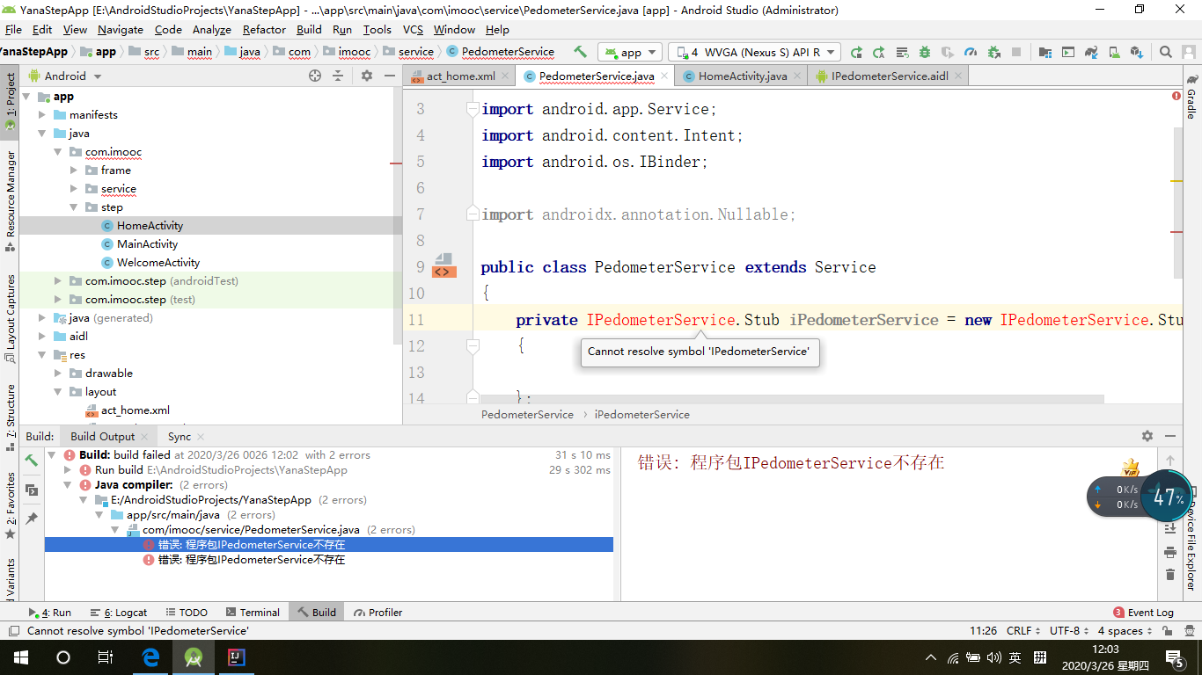The width and height of the screenshot is (1202, 675).
Task: Click the 4 spaces indent selector
Action: tap(1125, 631)
